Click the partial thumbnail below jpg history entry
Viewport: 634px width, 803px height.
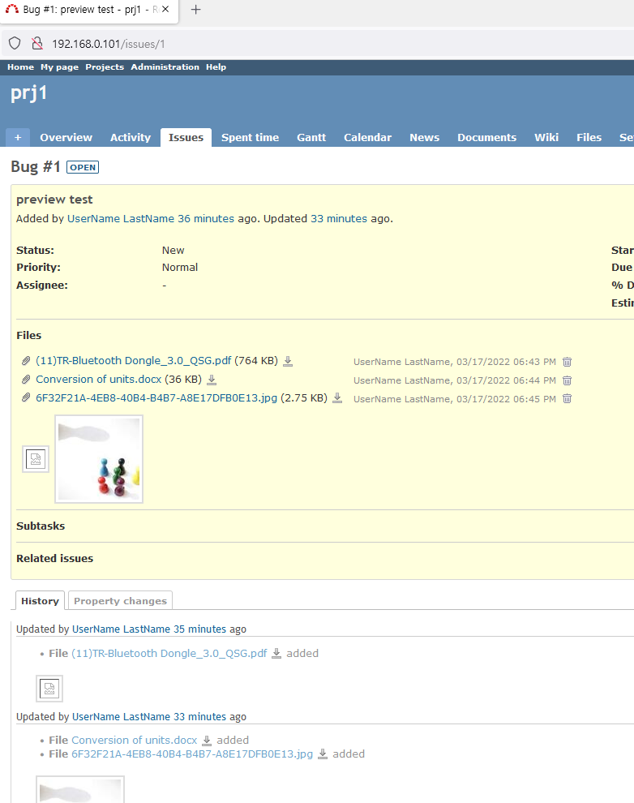(x=80, y=790)
